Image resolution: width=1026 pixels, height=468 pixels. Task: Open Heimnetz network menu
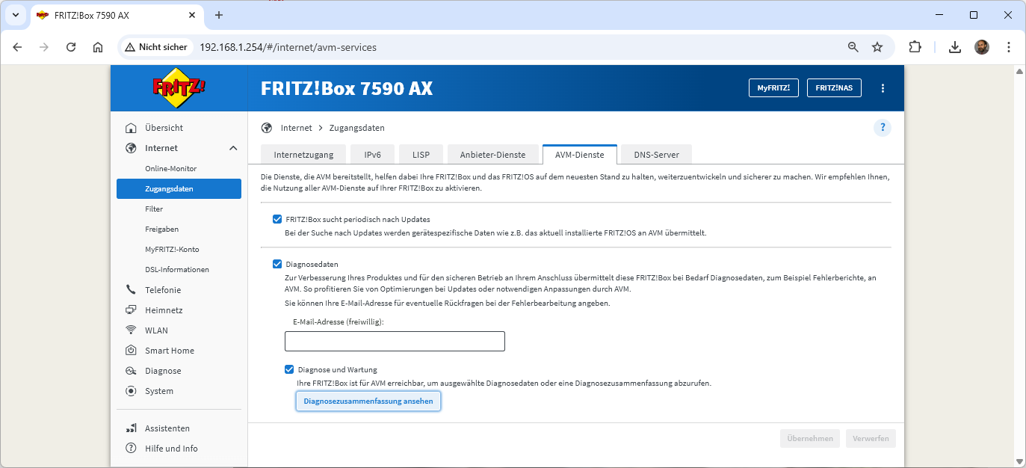click(164, 310)
